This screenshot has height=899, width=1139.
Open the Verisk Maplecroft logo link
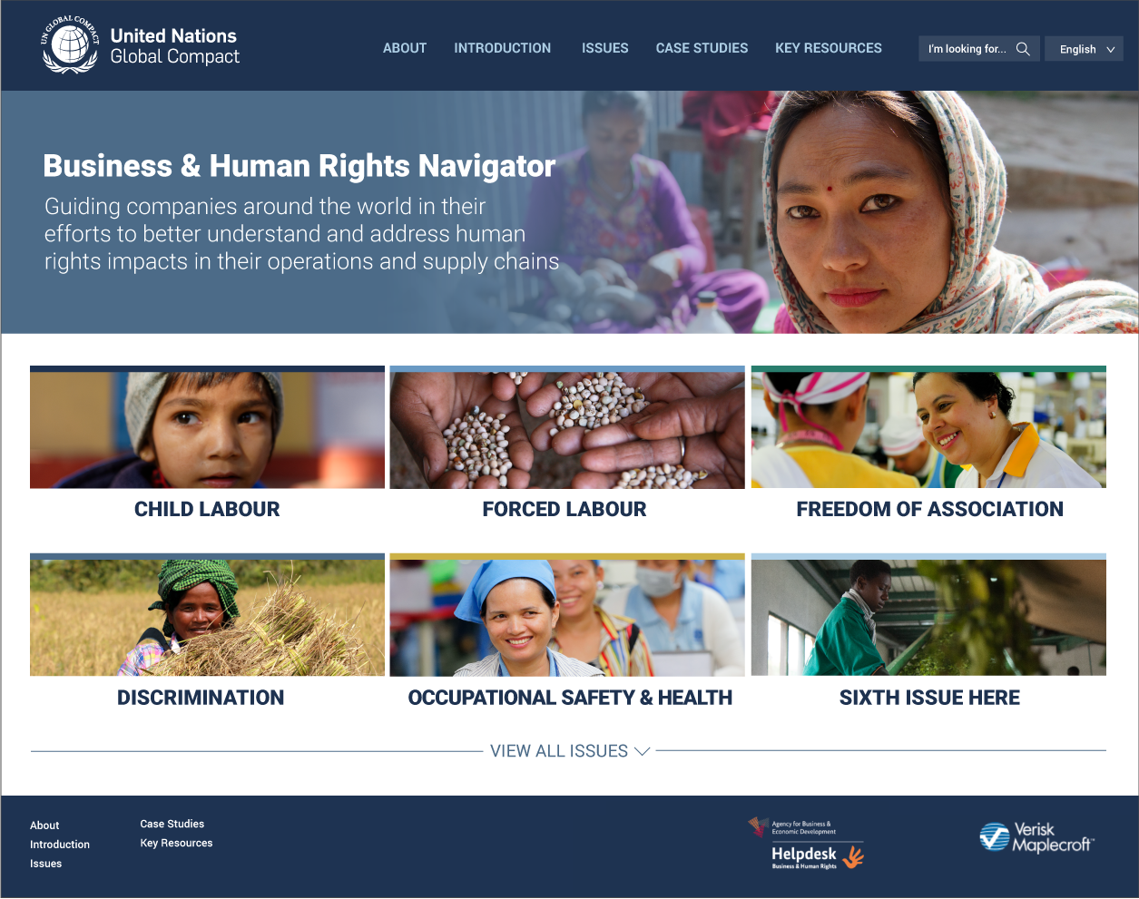[x=1036, y=837]
